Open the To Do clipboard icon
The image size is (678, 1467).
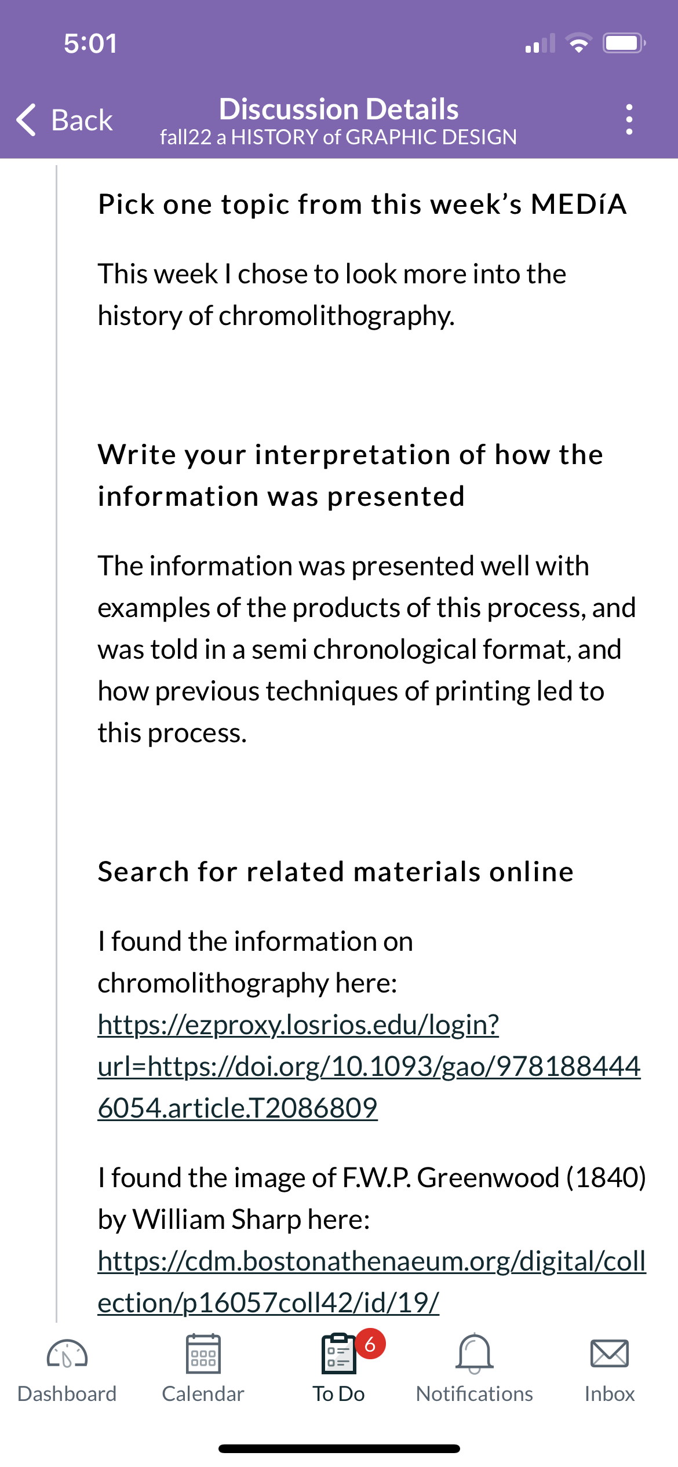click(338, 1353)
